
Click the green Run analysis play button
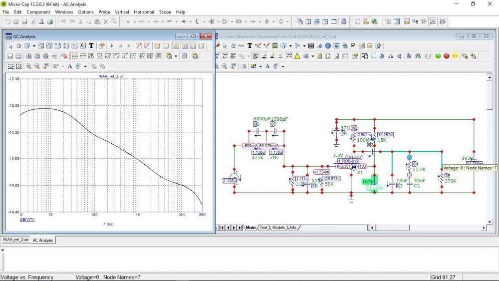tap(112, 46)
